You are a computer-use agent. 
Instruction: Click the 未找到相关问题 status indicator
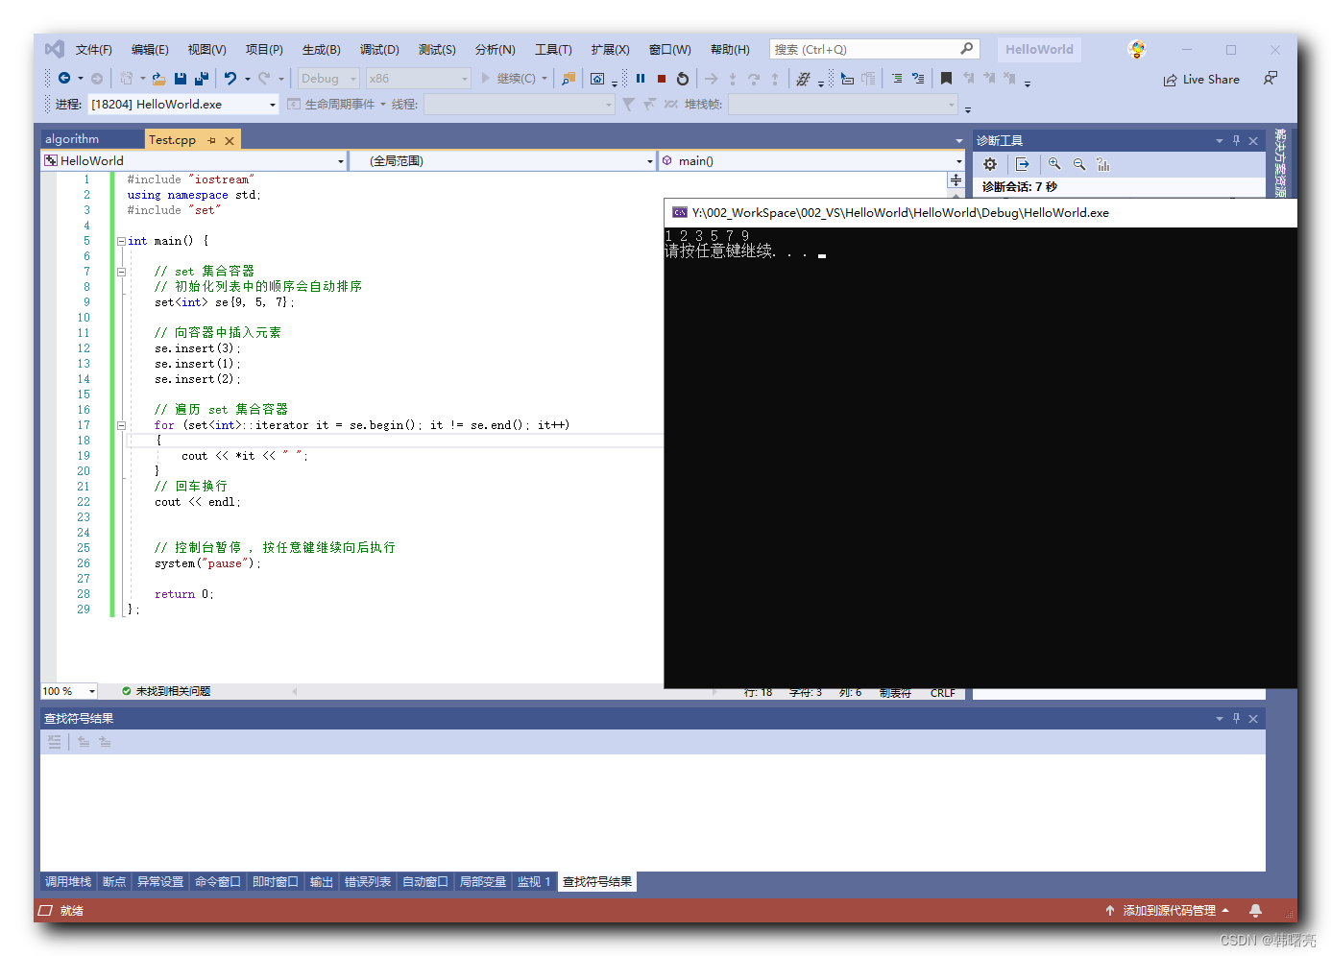coord(166,691)
